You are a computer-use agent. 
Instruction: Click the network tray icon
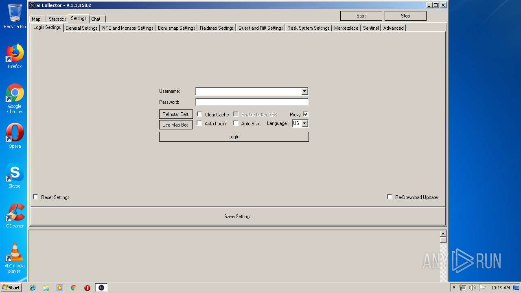coord(463,288)
